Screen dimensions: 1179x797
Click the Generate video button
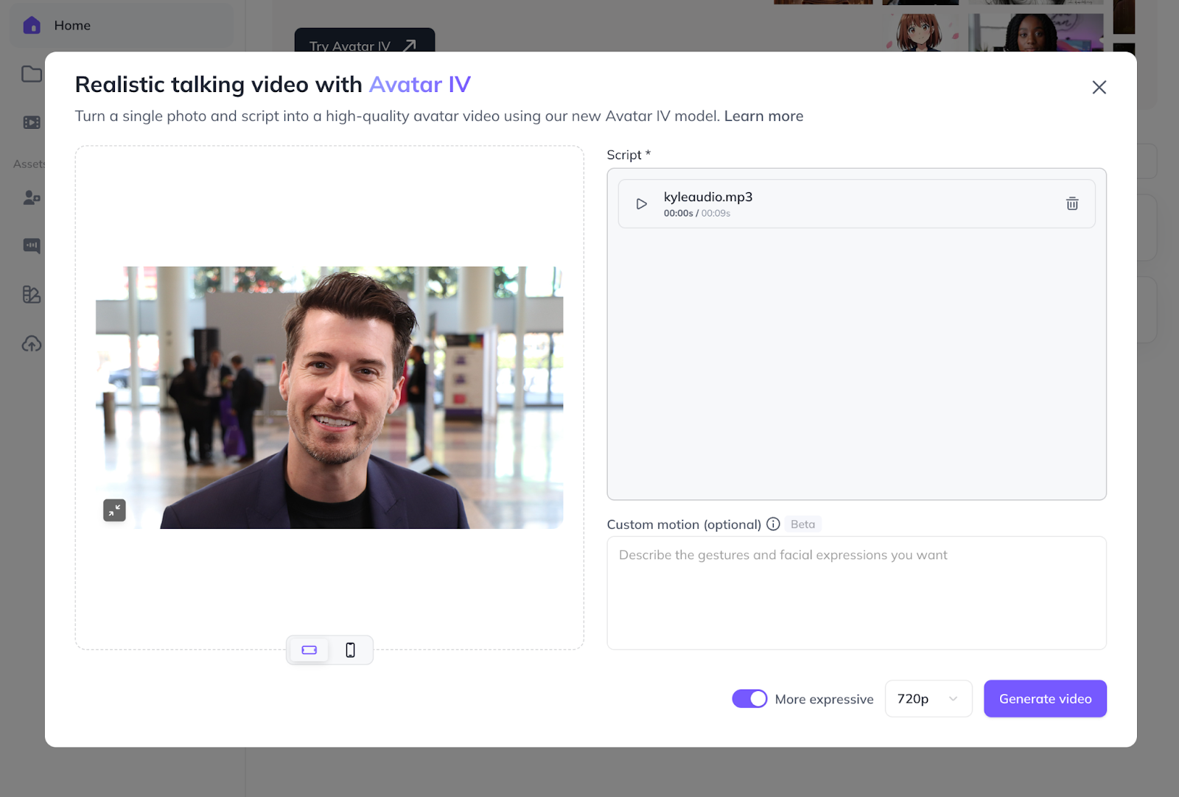pyautogui.click(x=1044, y=698)
